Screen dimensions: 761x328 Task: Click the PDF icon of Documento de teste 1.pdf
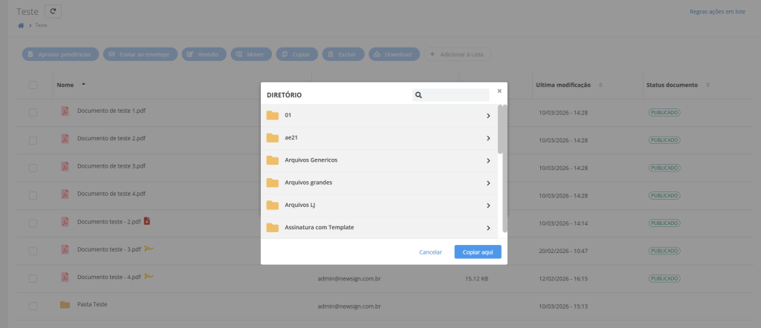coord(65,111)
